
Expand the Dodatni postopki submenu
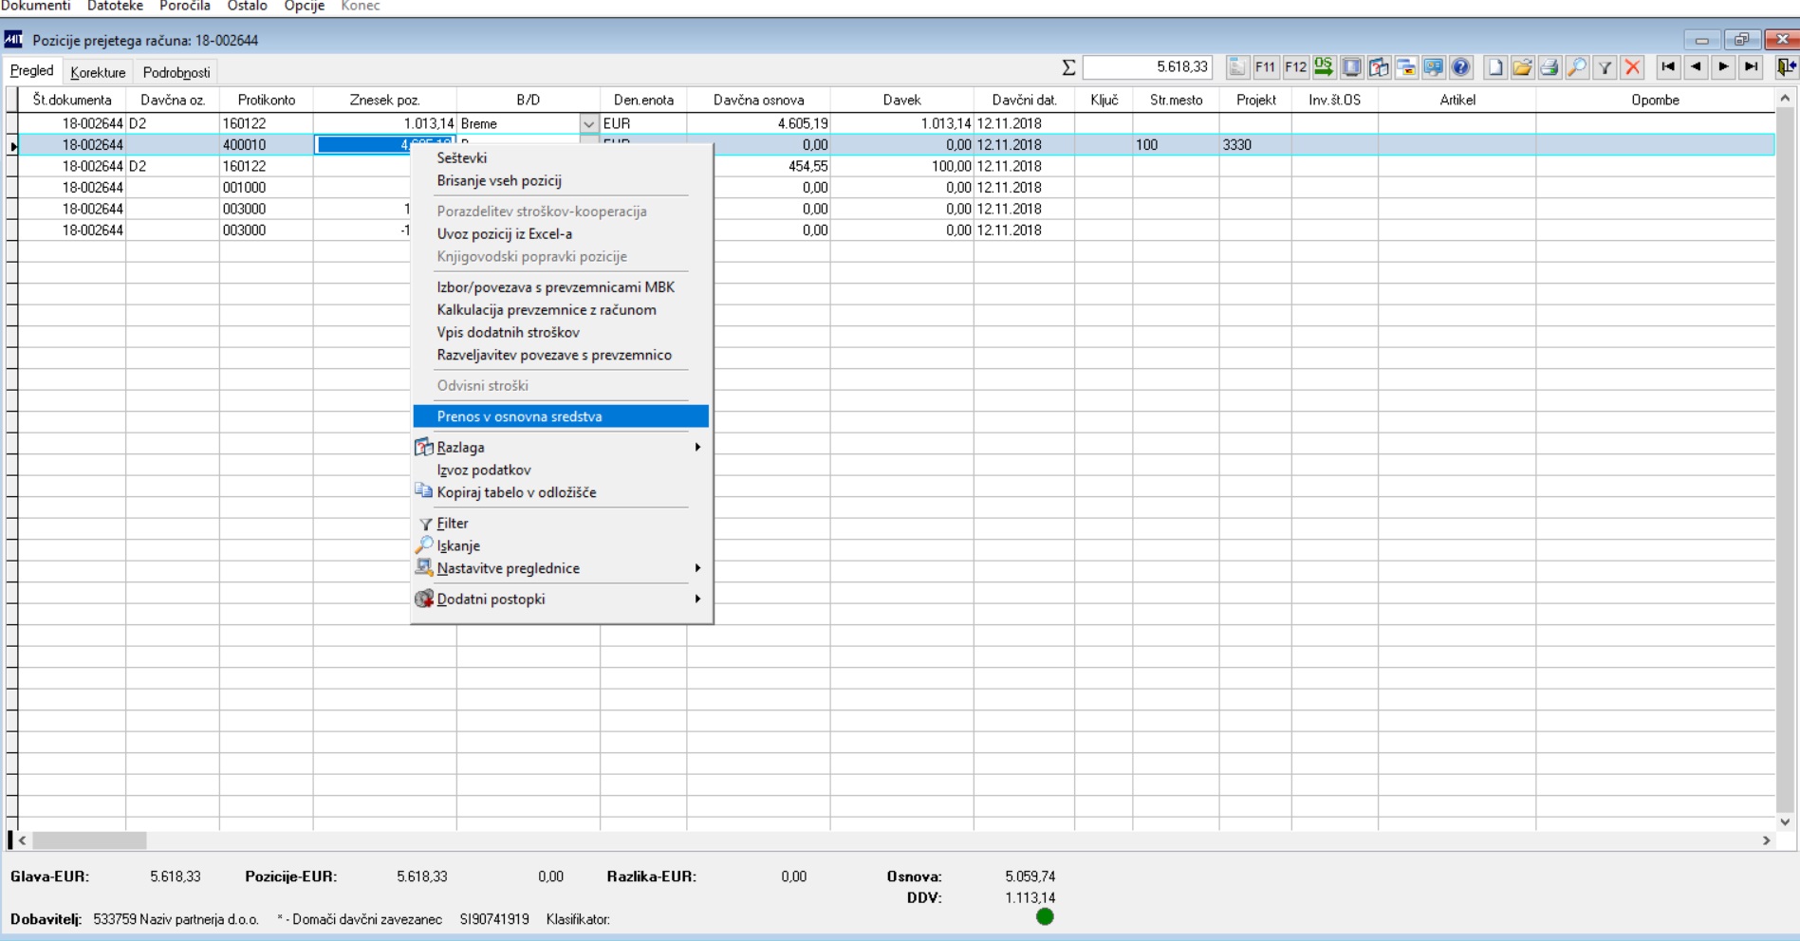coord(561,599)
